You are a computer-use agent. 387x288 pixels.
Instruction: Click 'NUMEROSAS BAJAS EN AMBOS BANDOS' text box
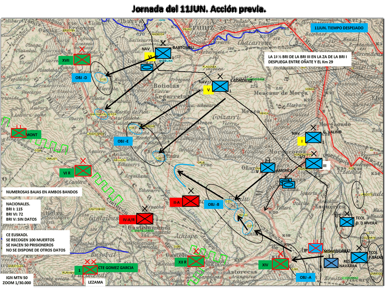pos(42,192)
